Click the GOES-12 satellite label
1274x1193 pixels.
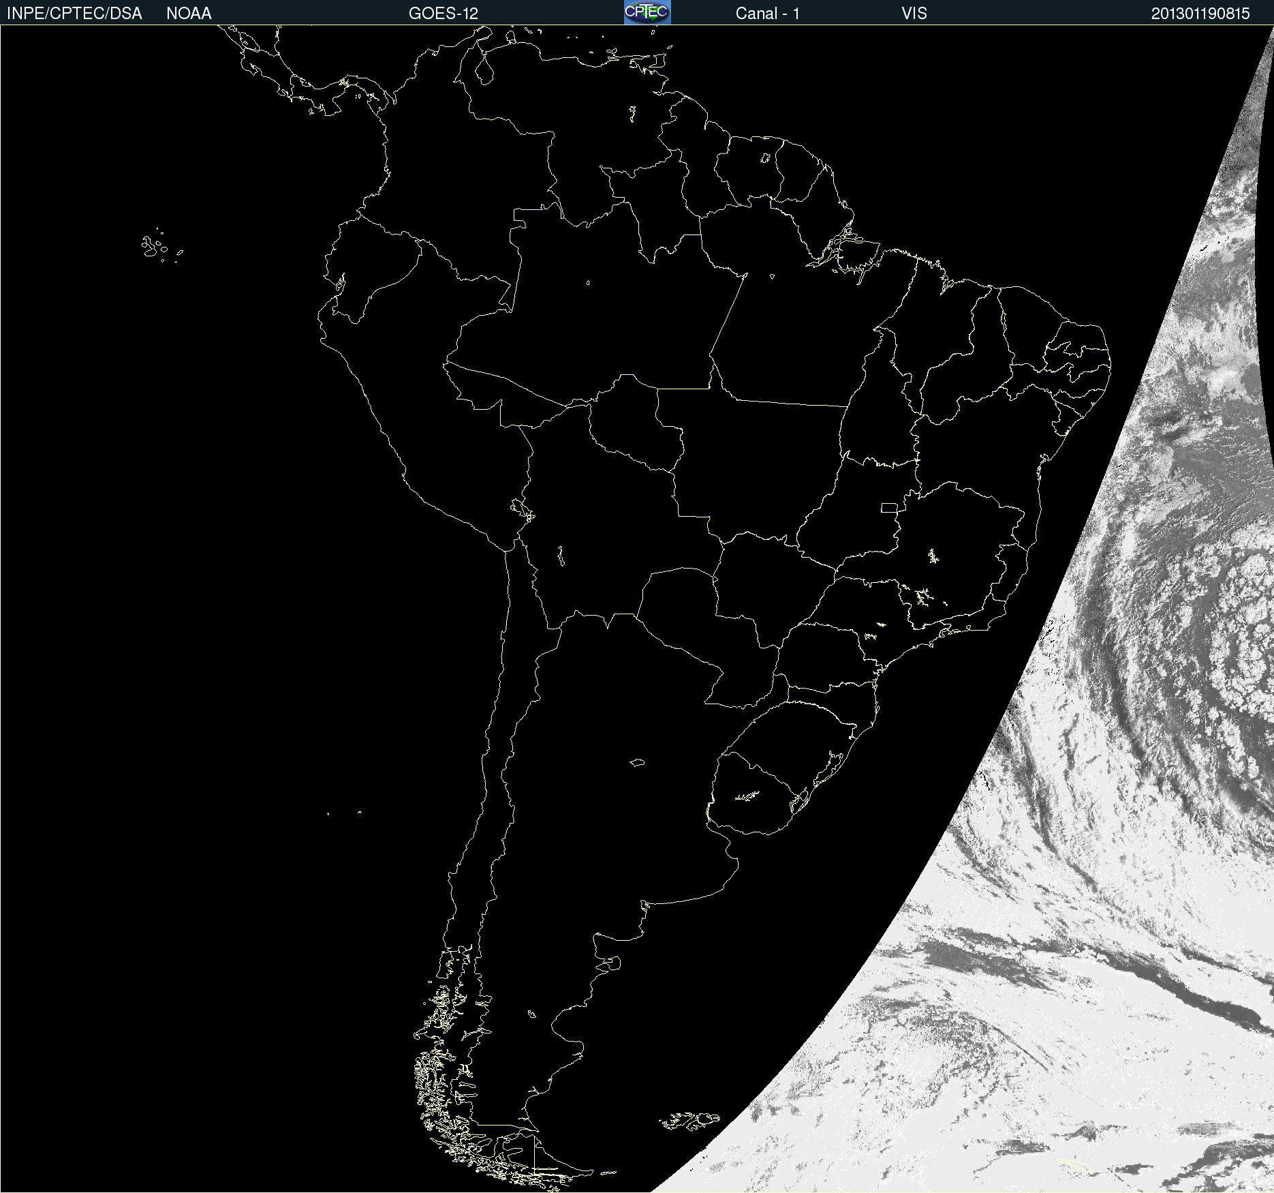tap(444, 14)
